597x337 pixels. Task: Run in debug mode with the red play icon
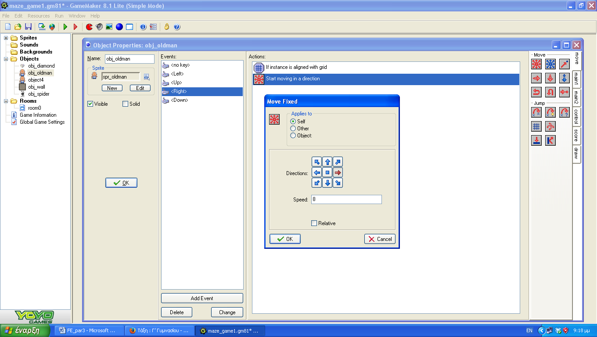pyautogui.click(x=76, y=27)
